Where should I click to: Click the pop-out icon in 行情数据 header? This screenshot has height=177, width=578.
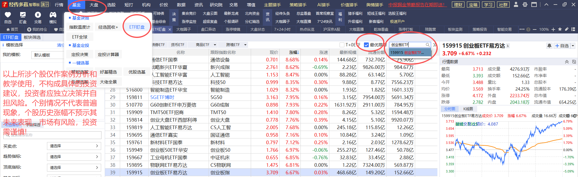(574, 62)
